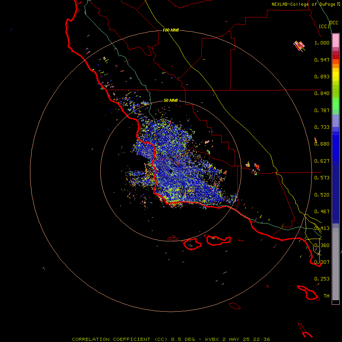
Task: Pick the light pink color scale segment
Action: [x=336, y=40]
